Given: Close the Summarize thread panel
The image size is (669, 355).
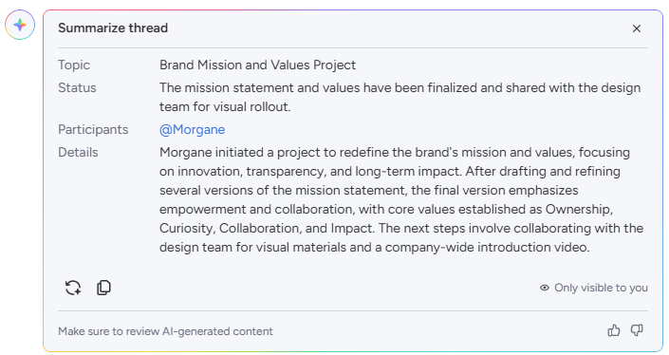Looking at the screenshot, I should [637, 28].
